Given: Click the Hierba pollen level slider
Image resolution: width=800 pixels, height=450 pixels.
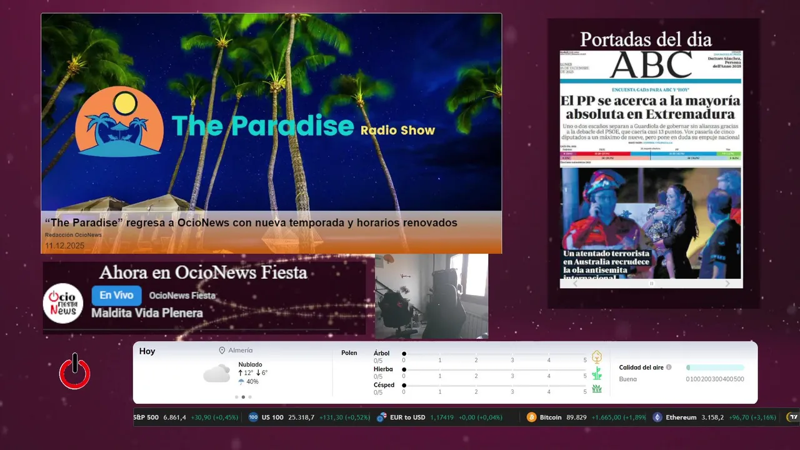Looking at the screenshot, I should pos(494,370).
